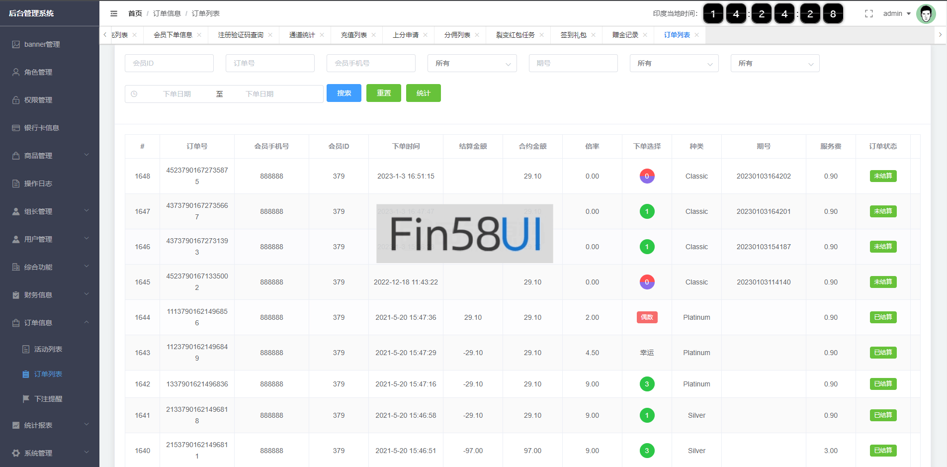Toggle fullscreen mode icon
The width and height of the screenshot is (947, 467).
click(868, 13)
